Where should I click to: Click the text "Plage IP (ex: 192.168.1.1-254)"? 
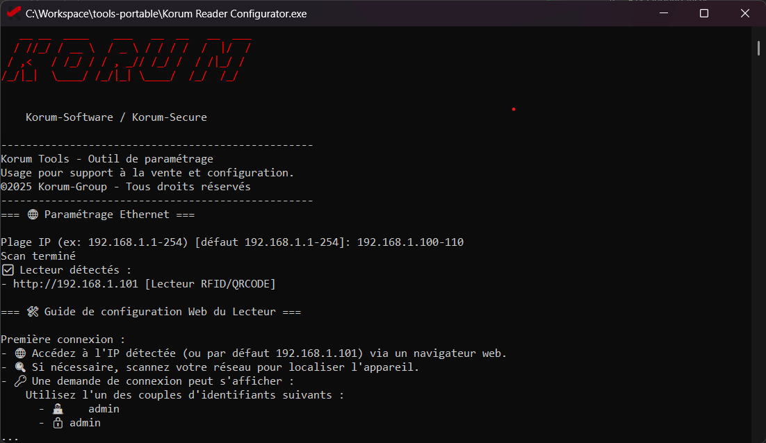[95, 242]
